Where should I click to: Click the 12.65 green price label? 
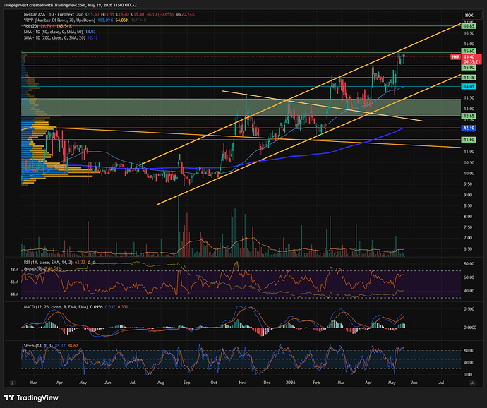coord(469,116)
